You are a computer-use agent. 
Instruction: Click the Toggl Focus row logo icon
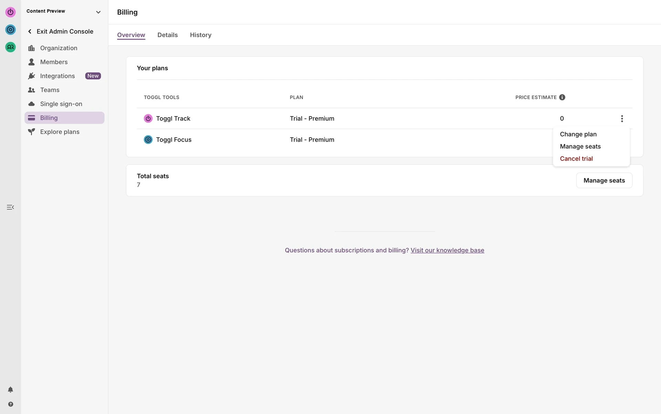click(148, 140)
